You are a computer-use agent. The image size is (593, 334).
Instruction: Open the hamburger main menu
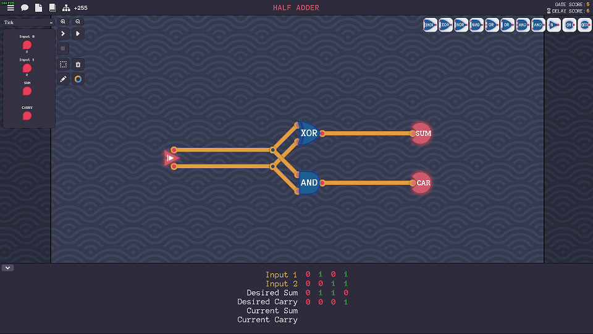point(11,8)
